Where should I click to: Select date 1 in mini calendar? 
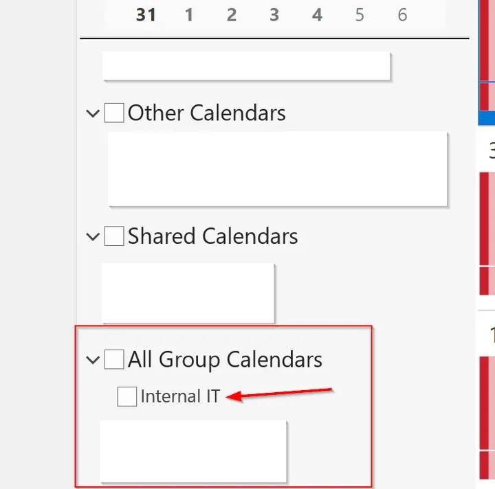189,15
